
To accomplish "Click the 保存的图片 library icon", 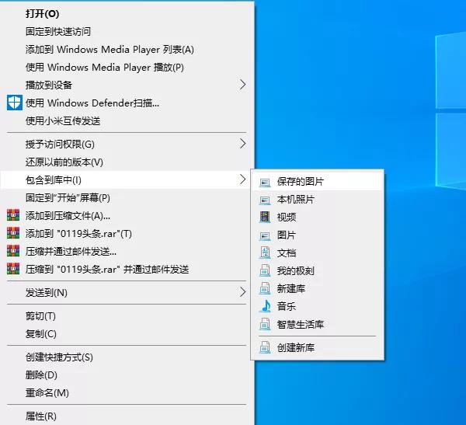I will coord(265,182).
